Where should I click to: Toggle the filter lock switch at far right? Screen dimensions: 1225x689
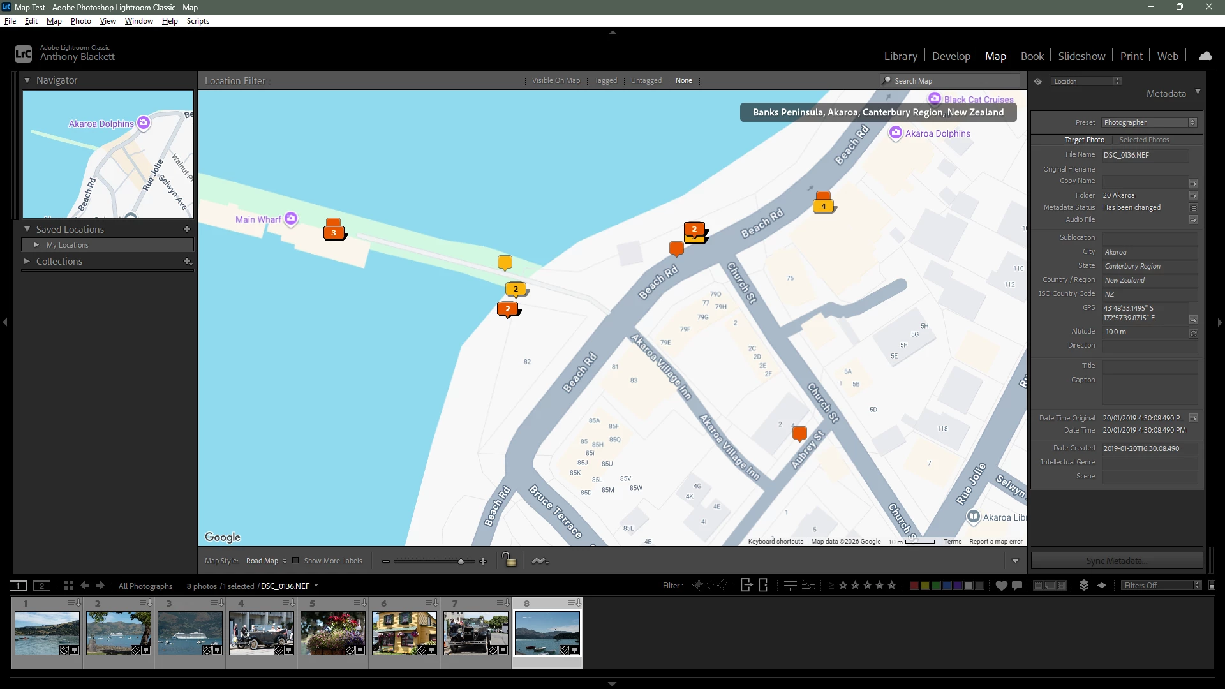click(x=1212, y=586)
